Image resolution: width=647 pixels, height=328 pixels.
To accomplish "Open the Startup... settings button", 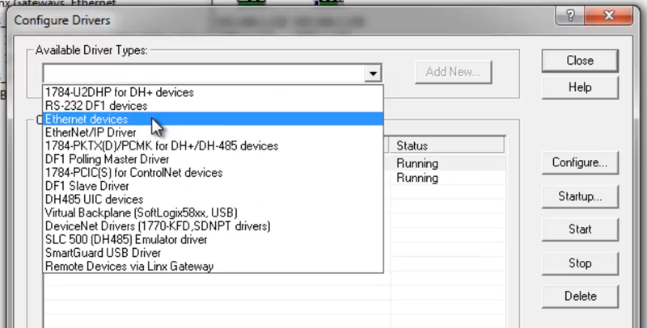I will (580, 196).
